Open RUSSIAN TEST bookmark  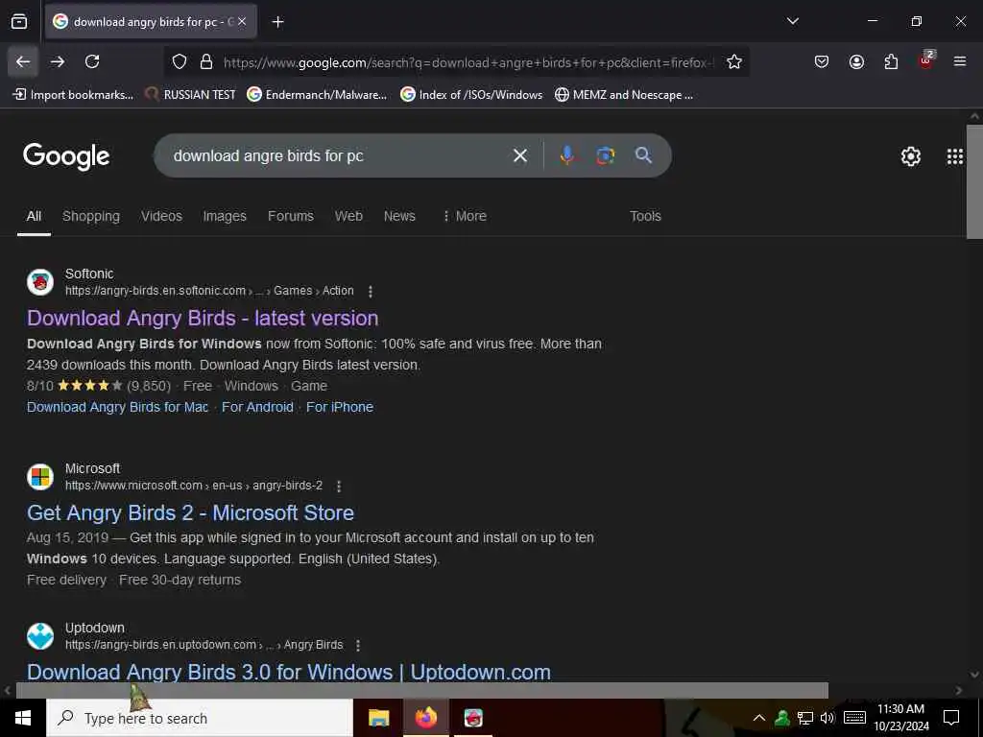pos(190,95)
